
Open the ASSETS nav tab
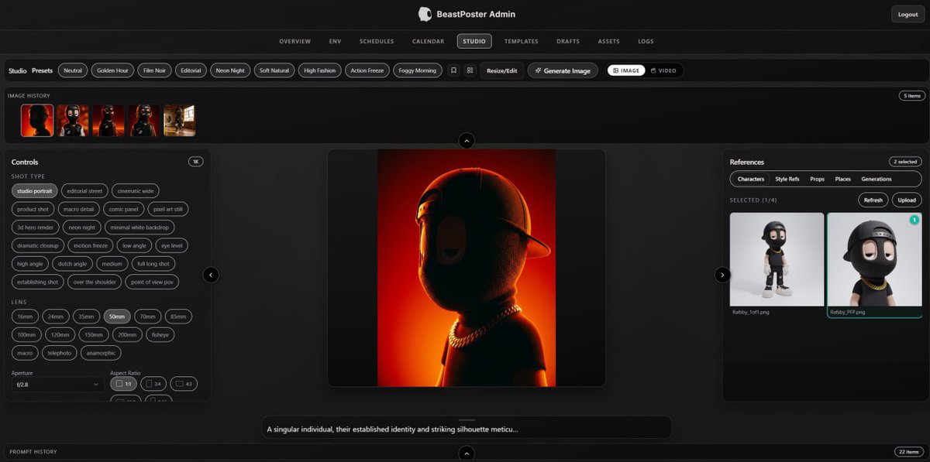point(608,41)
